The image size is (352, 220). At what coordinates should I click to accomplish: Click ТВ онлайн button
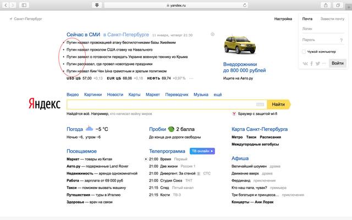pyautogui.click(x=202, y=151)
